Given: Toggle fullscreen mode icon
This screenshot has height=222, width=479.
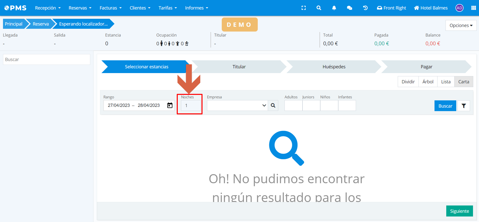Looking at the screenshot, I should click(x=303, y=8).
